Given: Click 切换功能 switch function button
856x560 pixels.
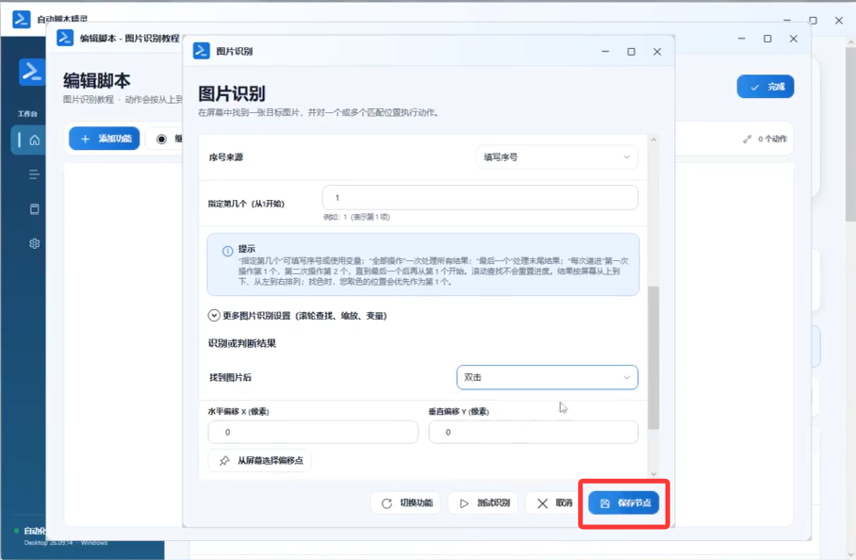Looking at the screenshot, I should (x=406, y=503).
